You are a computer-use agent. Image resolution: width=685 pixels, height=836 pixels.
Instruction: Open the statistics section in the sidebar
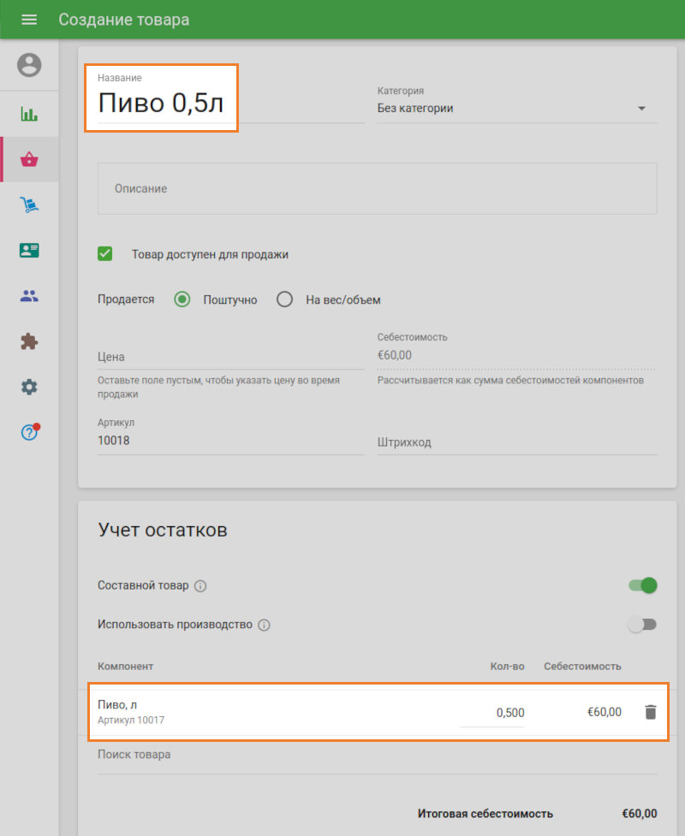[x=29, y=112]
